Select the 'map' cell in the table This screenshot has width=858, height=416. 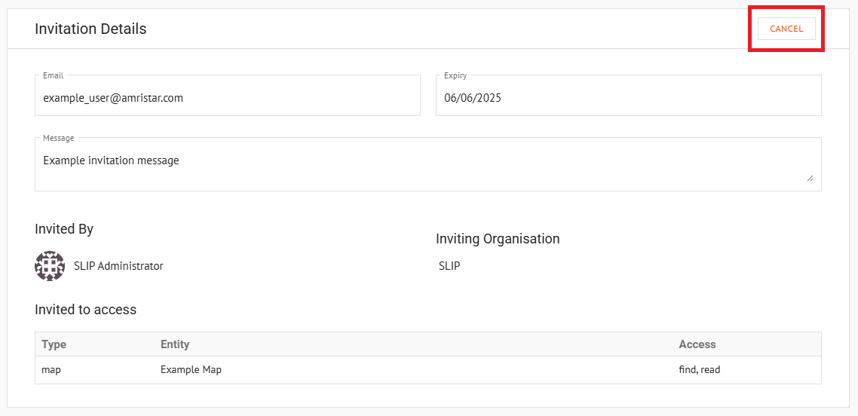click(51, 370)
